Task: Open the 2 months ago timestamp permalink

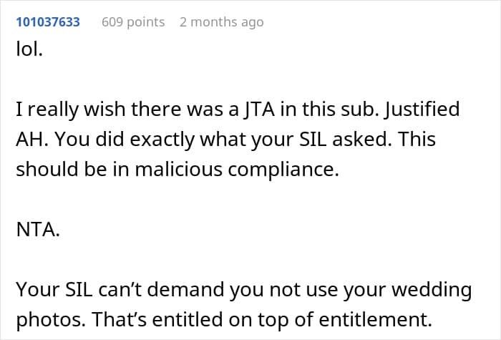Action: click(x=222, y=22)
